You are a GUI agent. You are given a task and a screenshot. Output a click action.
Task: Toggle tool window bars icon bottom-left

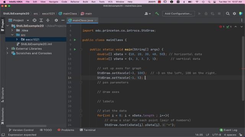(x=3, y=135)
